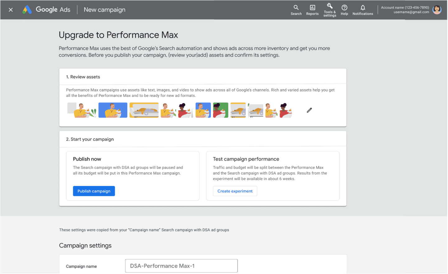Click the account name and email text
This screenshot has height=274, width=448.
click(x=405, y=10)
